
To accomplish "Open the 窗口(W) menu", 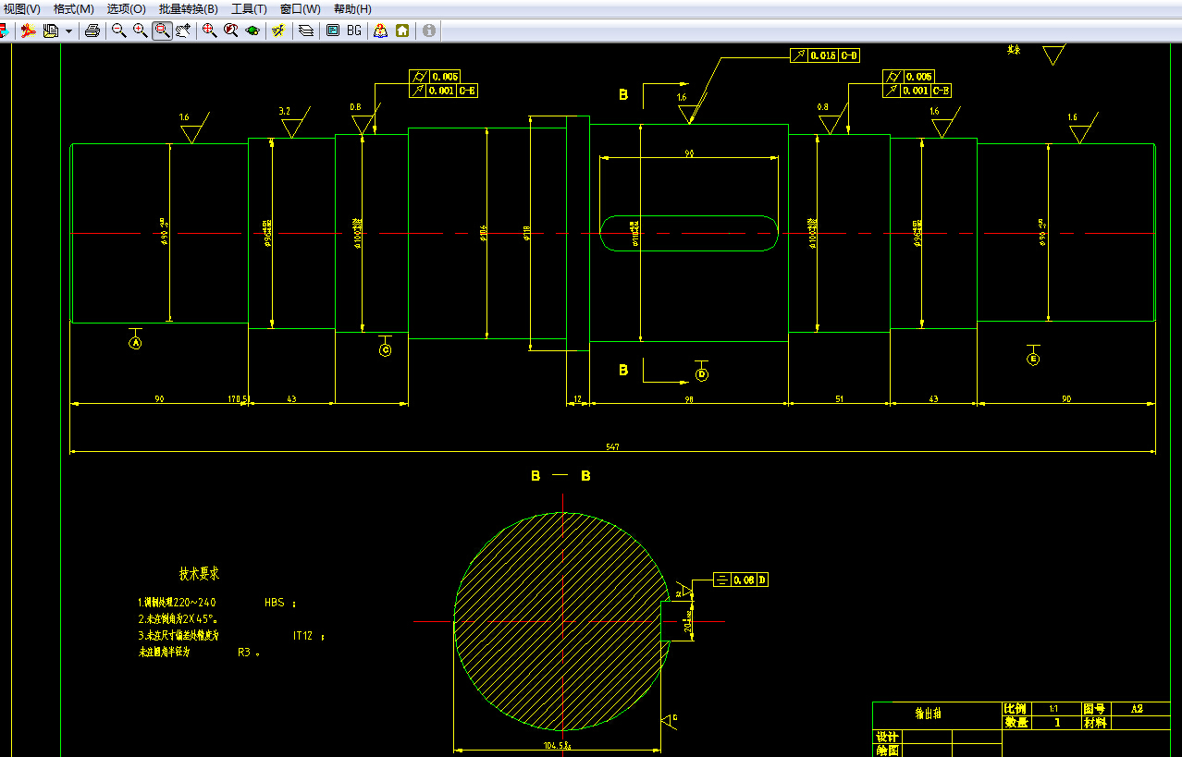I will [x=301, y=8].
